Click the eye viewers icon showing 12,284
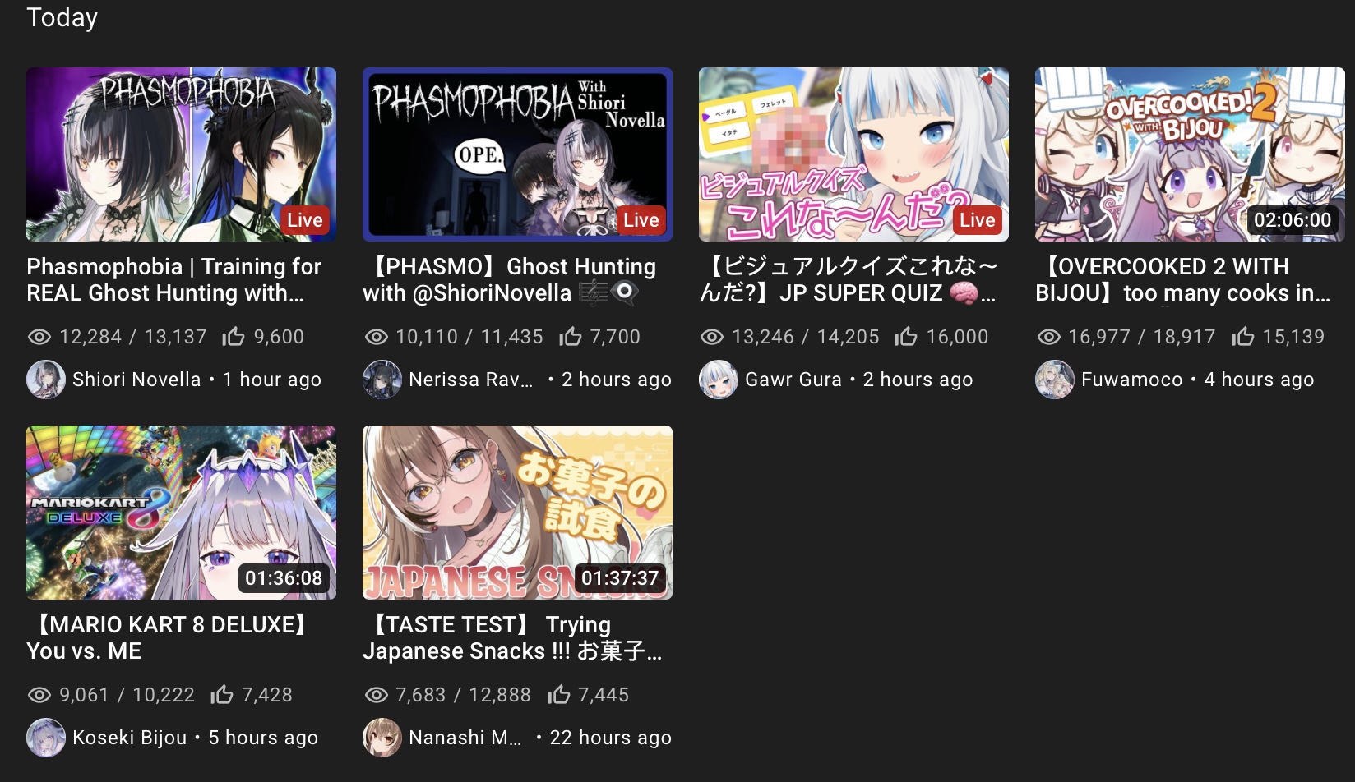1355x782 pixels. click(39, 337)
